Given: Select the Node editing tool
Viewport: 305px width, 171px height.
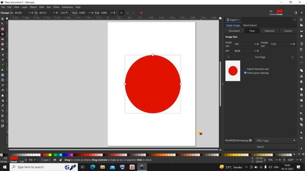Looking at the screenshot, I should click(x=2, y=24).
